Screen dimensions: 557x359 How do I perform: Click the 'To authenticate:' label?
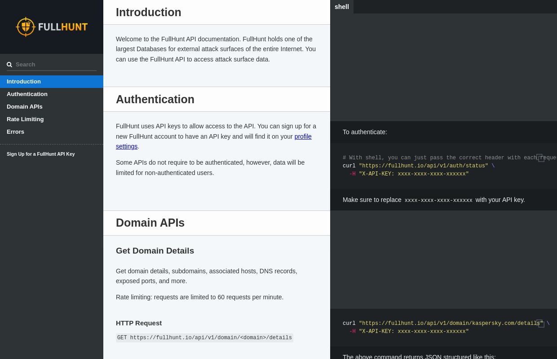coord(365,132)
